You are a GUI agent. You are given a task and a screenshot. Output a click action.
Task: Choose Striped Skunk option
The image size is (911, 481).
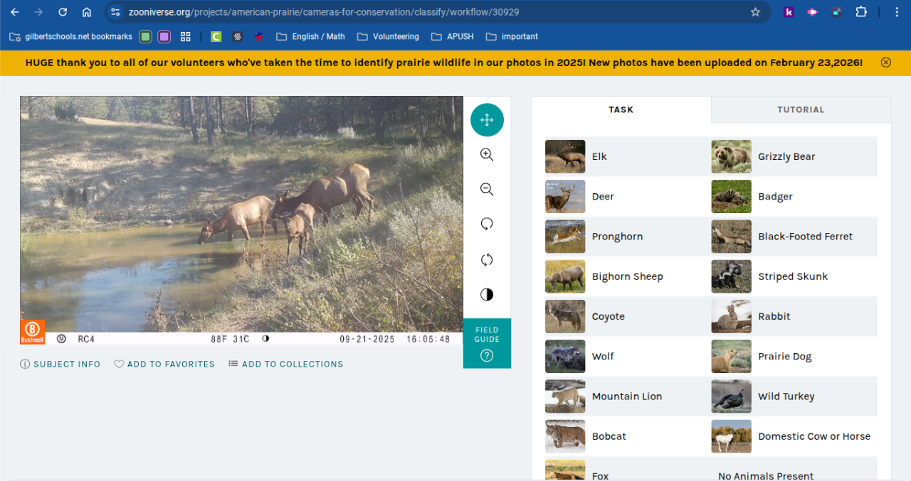point(794,276)
